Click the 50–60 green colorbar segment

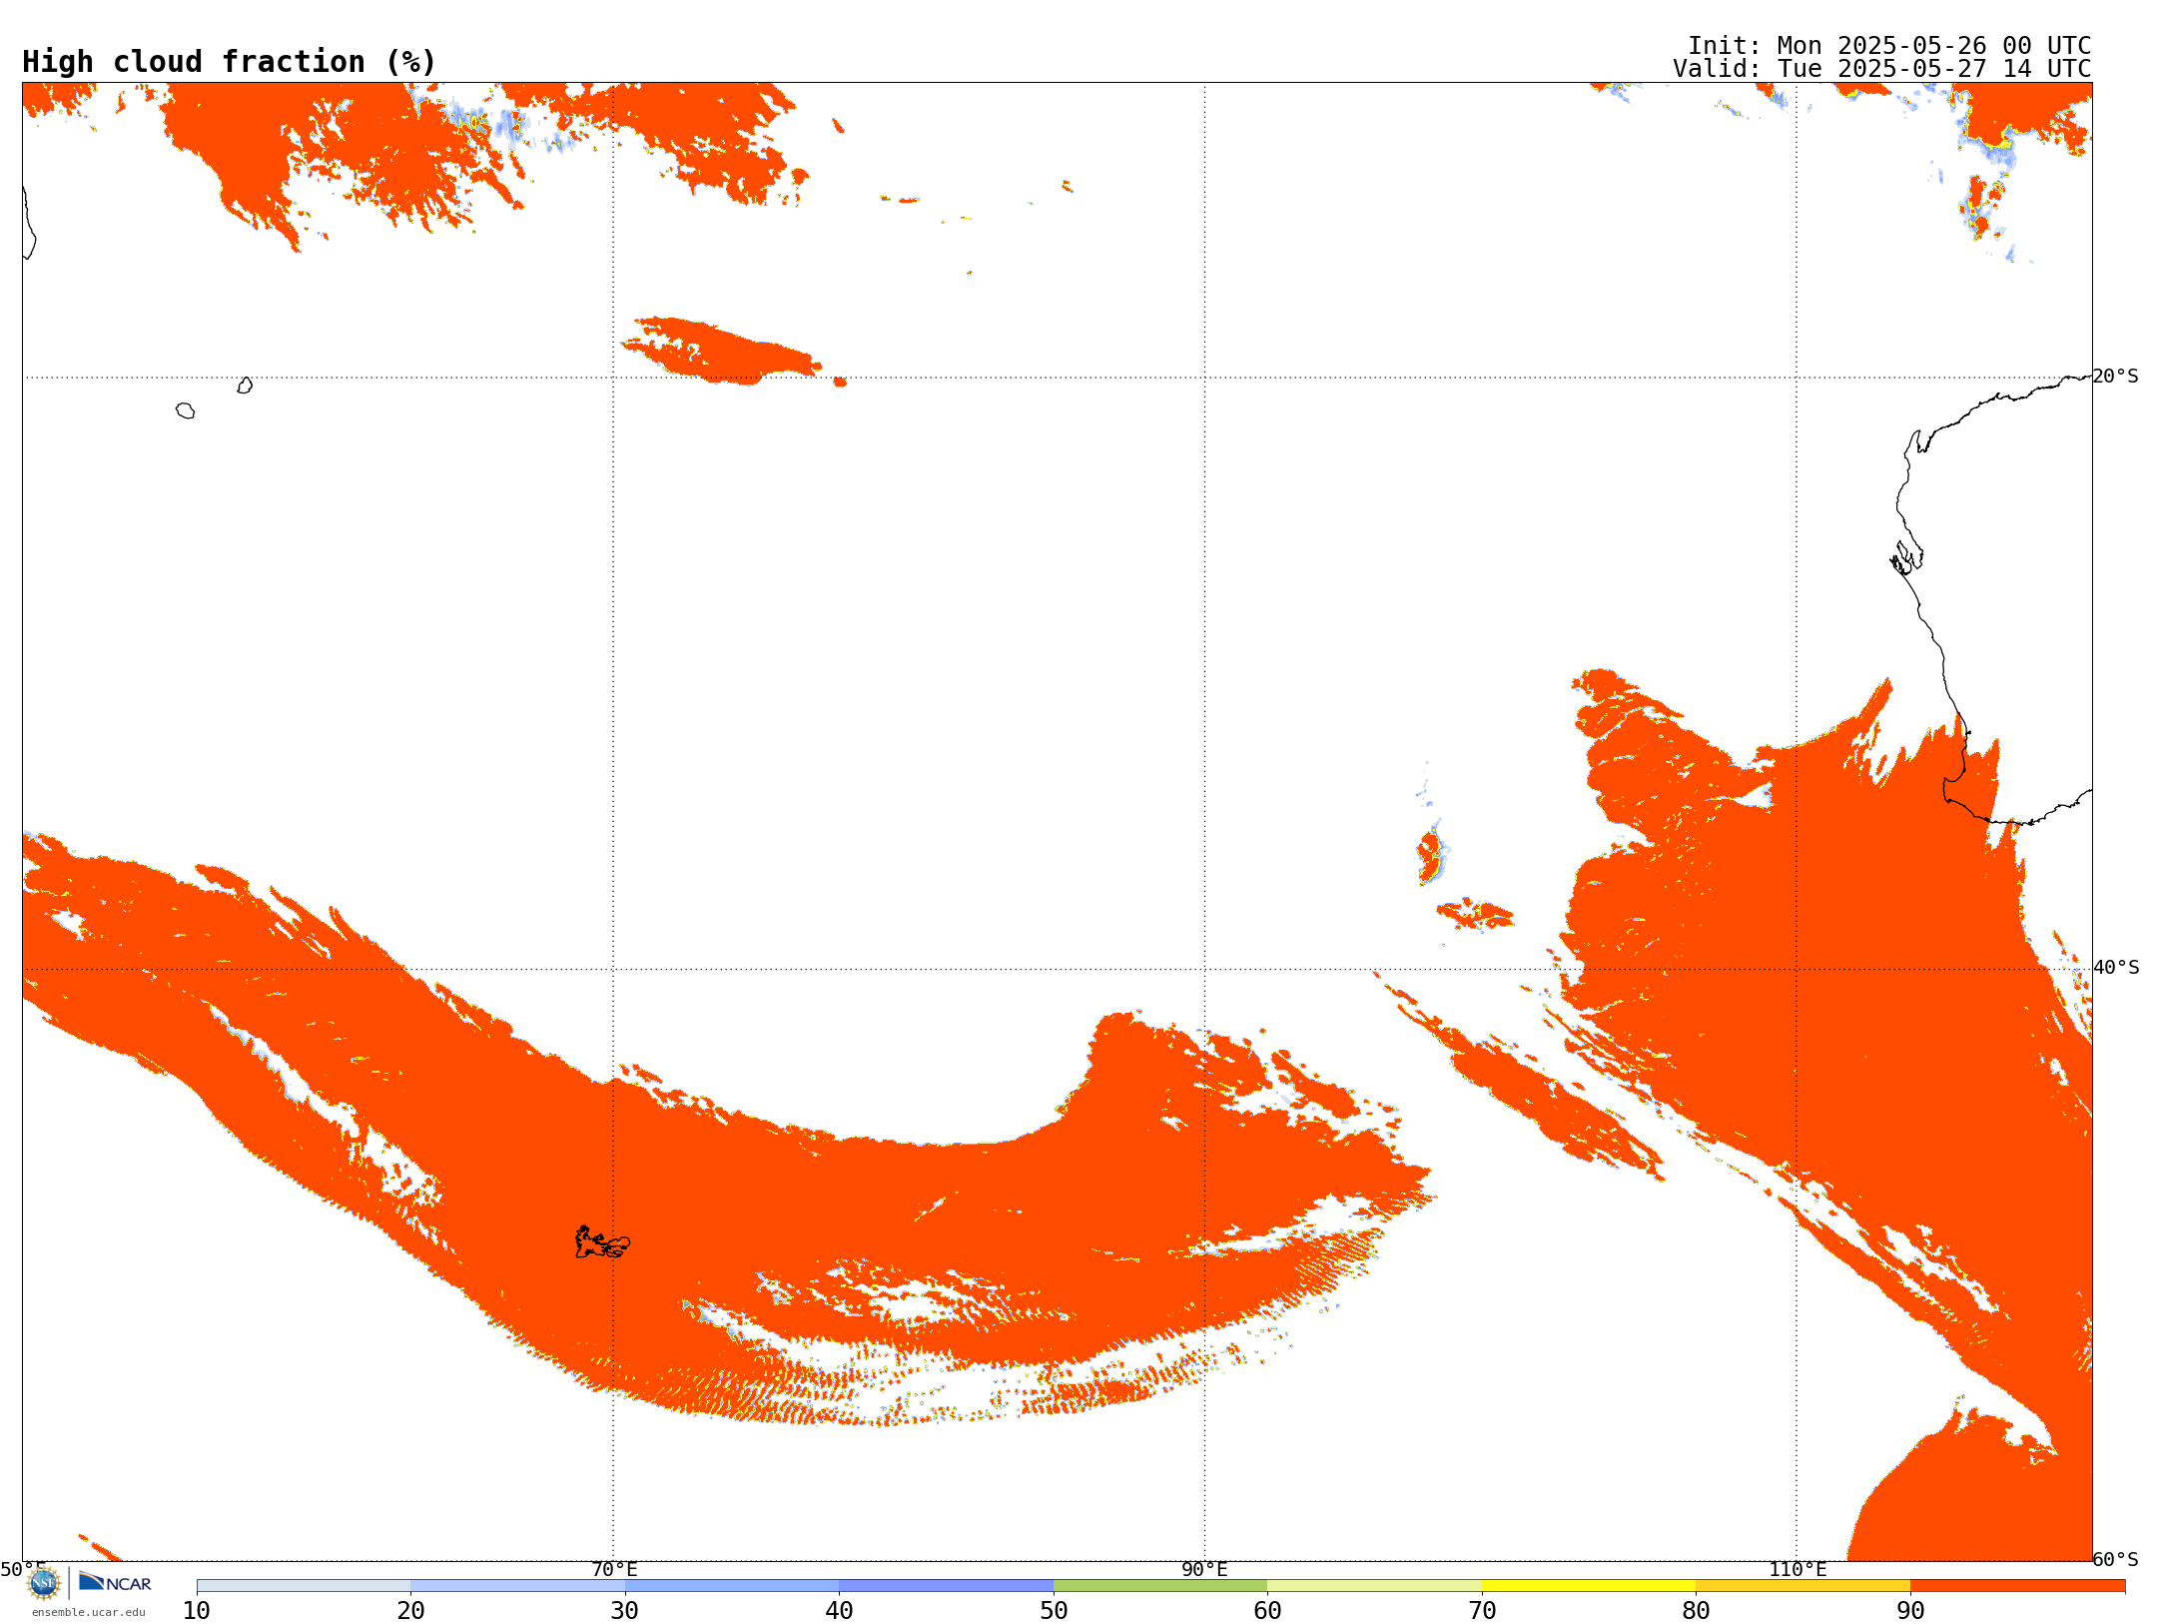pyautogui.click(x=1160, y=1586)
